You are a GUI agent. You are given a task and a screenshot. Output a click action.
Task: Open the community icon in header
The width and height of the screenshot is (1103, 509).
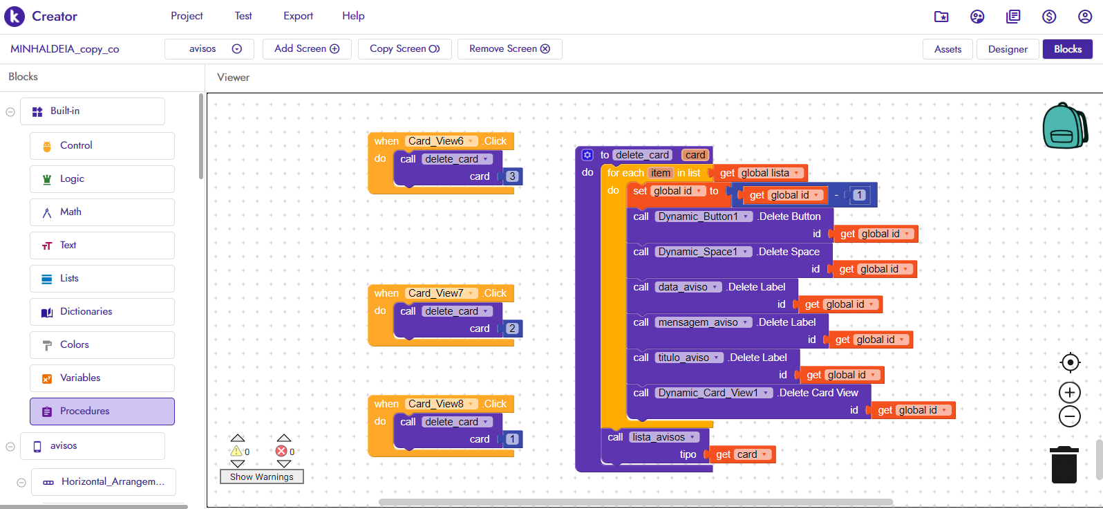click(977, 17)
